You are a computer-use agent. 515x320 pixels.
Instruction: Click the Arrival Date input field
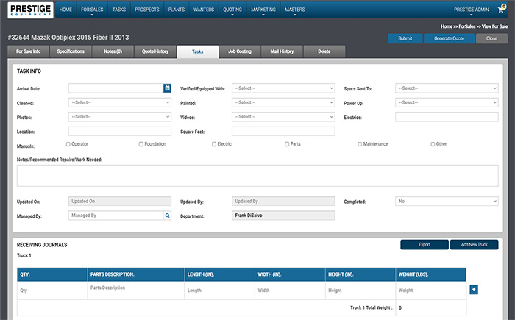116,88
